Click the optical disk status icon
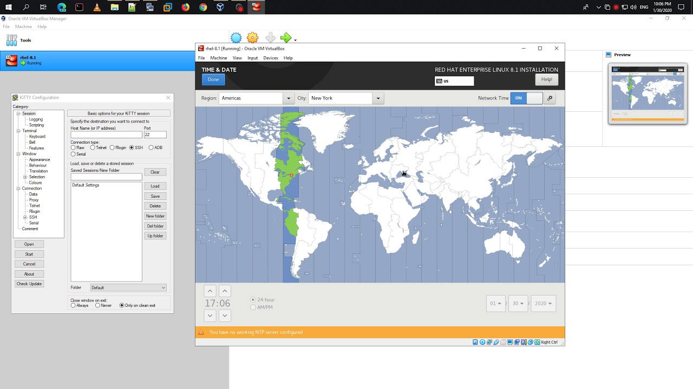693x389 pixels. click(482, 342)
